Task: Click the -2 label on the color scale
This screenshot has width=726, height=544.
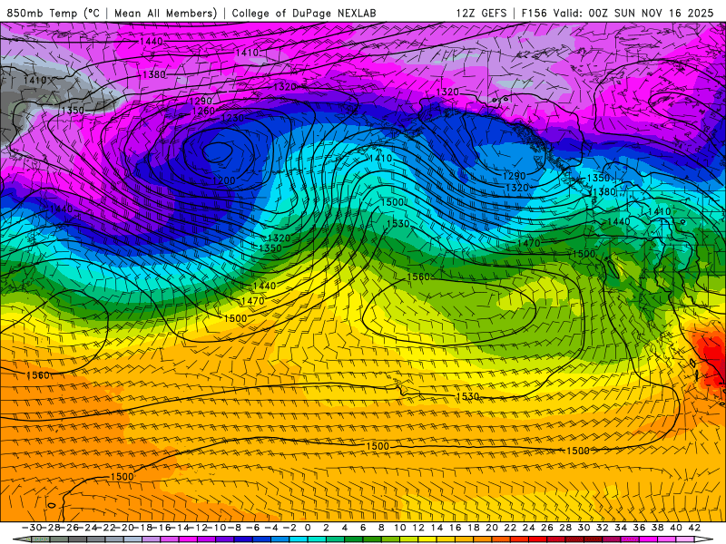Action: pyautogui.click(x=289, y=528)
